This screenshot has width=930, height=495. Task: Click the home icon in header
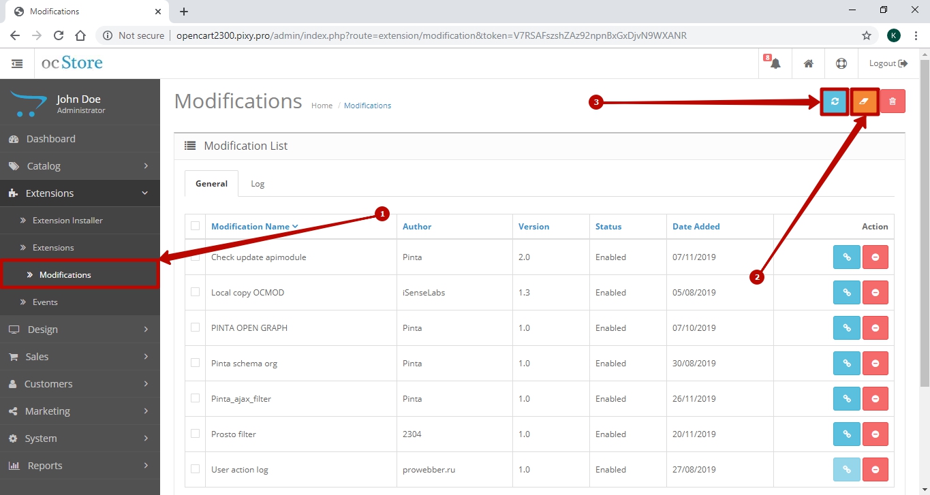[808, 63]
